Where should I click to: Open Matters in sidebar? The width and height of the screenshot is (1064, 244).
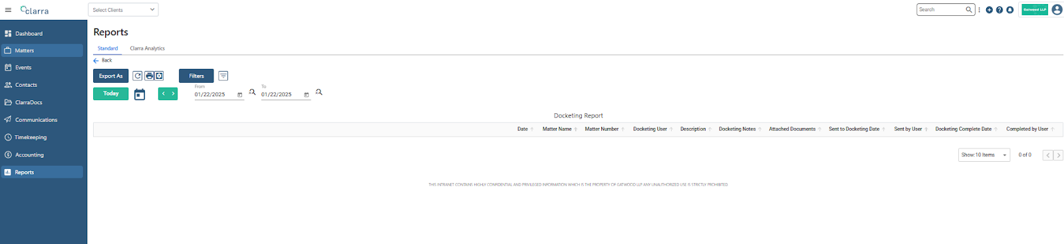(x=43, y=50)
